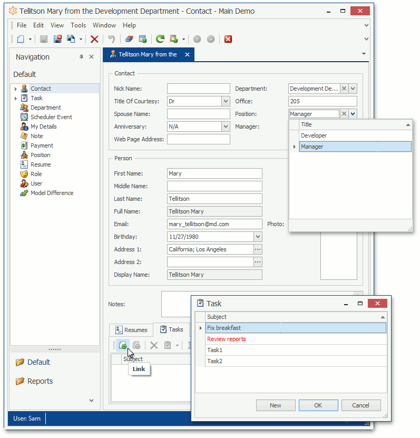
Task: Open the Title Of Courtesy dropdown
Action: (226, 101)
